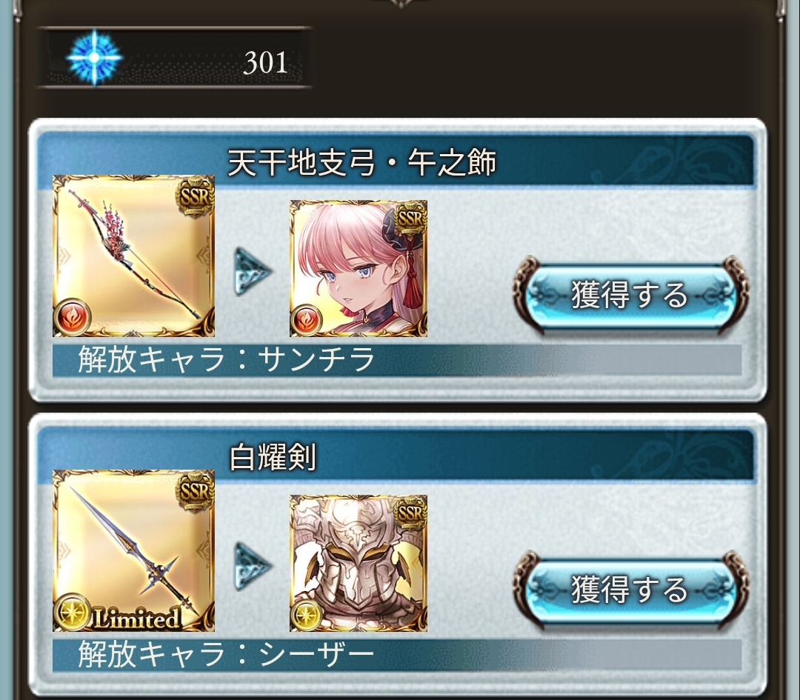Tap the 獲得する button for 白耀剣
800x700 pixels.
[x=630, y=589]
